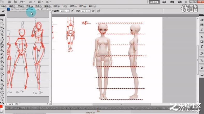The height and width of the screenshot is (114, 204).
Task: Toggle tablet pressure for opacity
Action: coord(72,11)
